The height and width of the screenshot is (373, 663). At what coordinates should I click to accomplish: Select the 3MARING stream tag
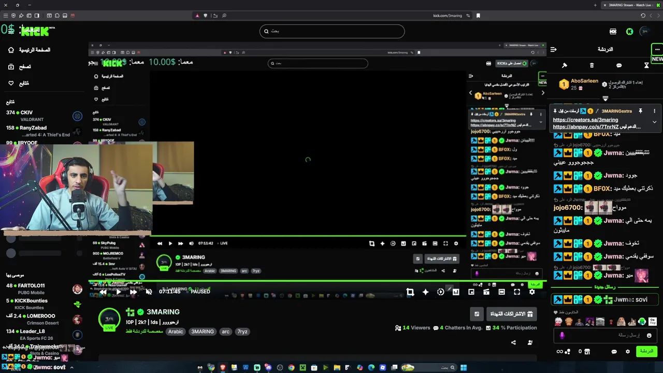tap(203, 332)
